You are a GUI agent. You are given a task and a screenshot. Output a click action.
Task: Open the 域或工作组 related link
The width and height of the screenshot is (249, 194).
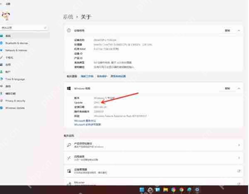[x=87, y=76]
